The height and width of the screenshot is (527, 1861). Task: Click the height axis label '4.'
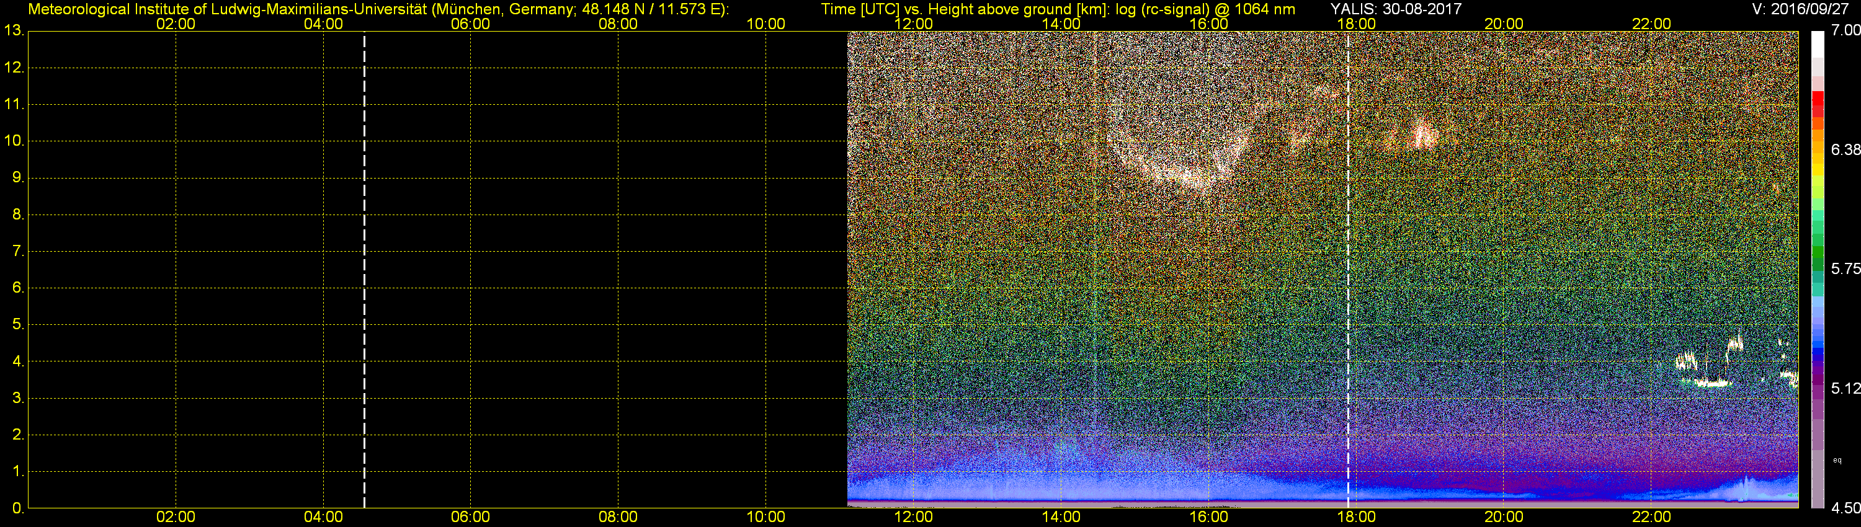[17, 361]
